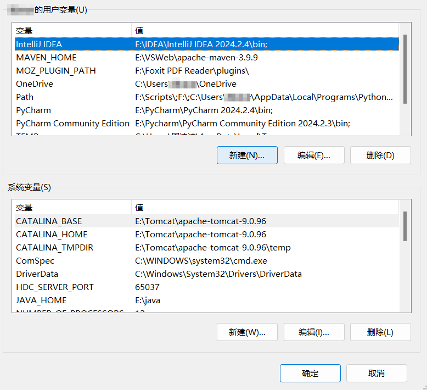The width and height of the screenshot is (427, 390).
Task: Click 编辑(I)... button for system variables
Action: [x=314, y=332]
